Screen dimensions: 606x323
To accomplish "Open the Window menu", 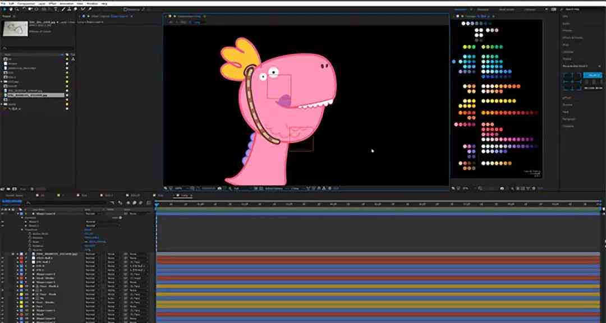I will click(x=92, y=3).
